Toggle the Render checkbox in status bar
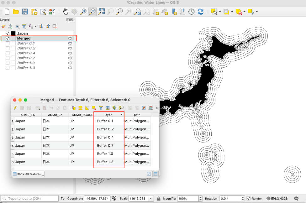This screenshot has height=203, width=306. pos(249,199)
